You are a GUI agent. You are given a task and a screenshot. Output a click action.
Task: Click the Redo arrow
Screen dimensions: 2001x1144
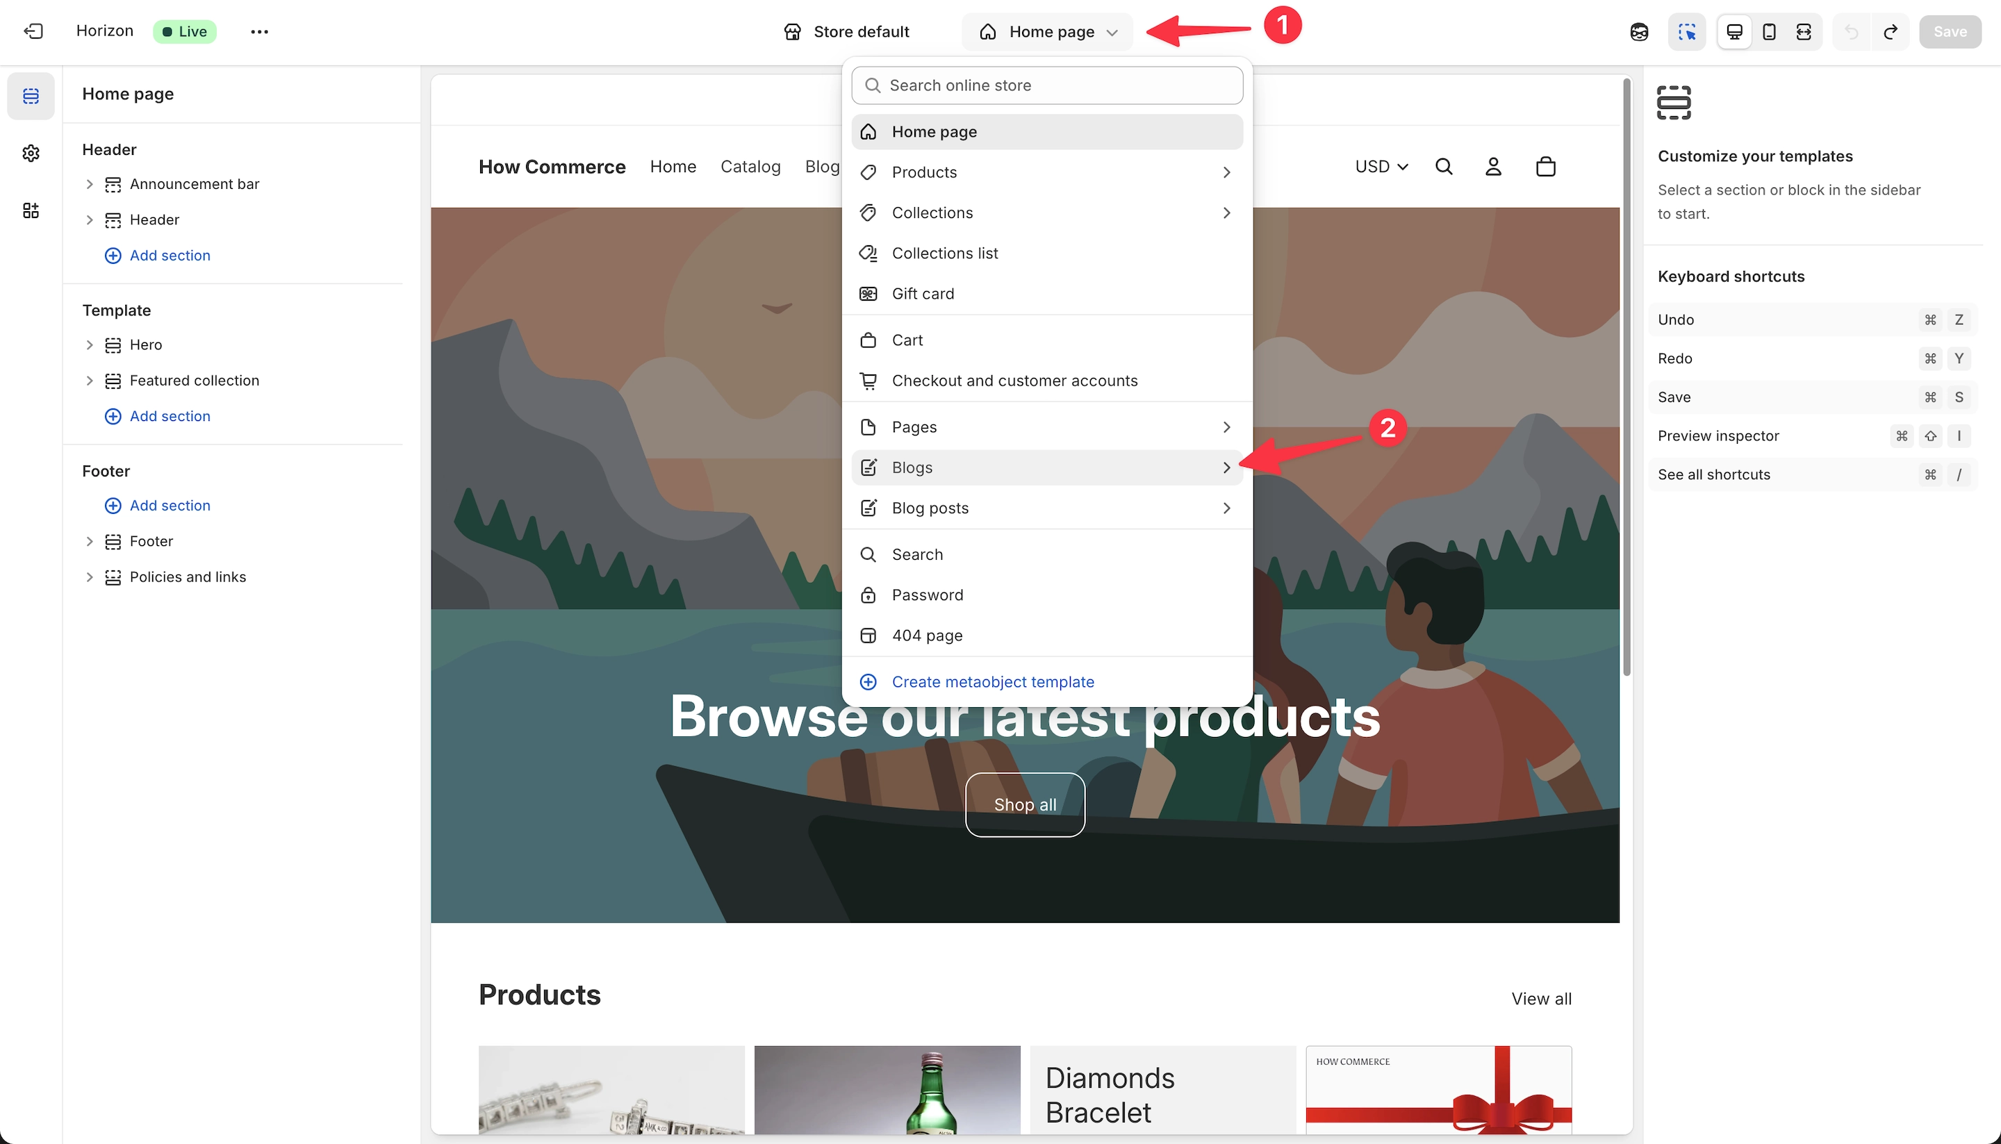tap(1891, 31)
